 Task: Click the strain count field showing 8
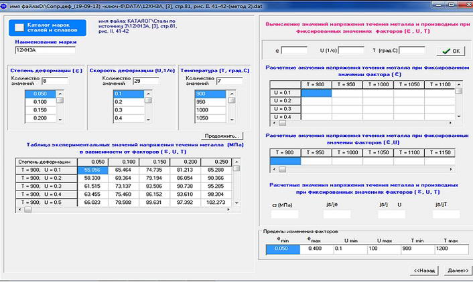(55, 81)
